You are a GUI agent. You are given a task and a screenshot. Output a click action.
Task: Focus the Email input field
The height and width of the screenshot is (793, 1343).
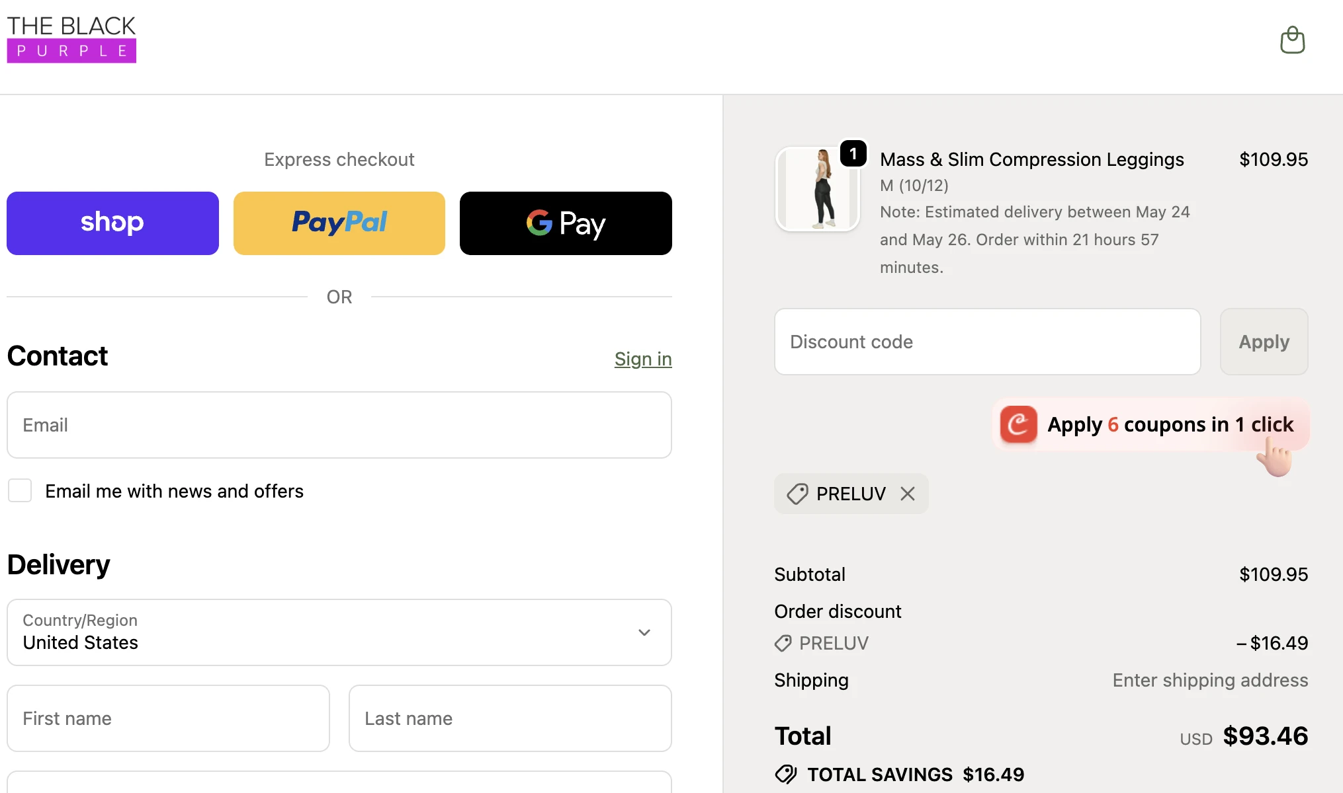339,425
